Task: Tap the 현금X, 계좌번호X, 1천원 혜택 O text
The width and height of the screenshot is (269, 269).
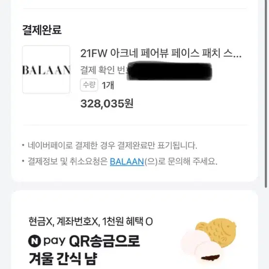Action: tap(91, 222)
